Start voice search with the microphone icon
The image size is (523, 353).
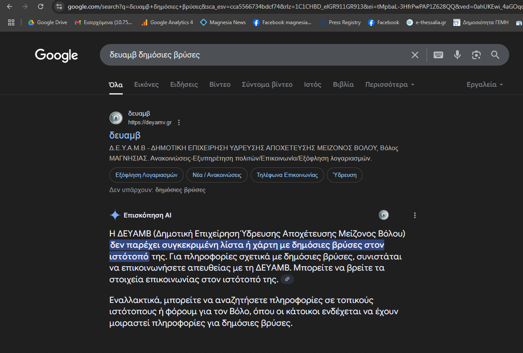(457, 55)
